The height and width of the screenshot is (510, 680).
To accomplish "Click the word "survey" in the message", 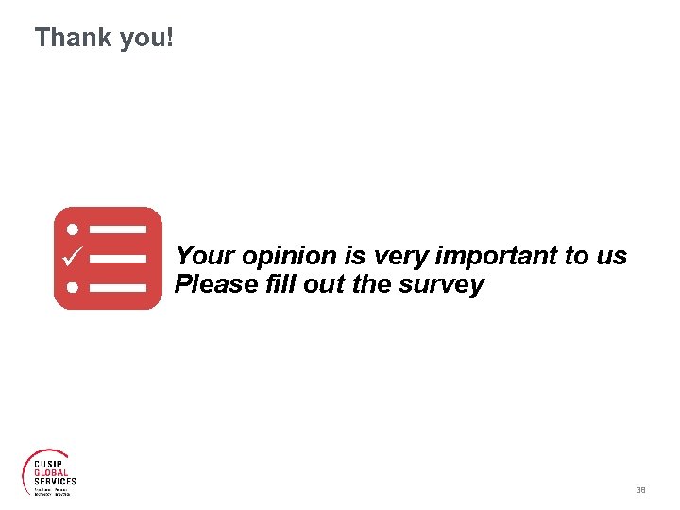I will pyautogui.click(x=441, y=285).
